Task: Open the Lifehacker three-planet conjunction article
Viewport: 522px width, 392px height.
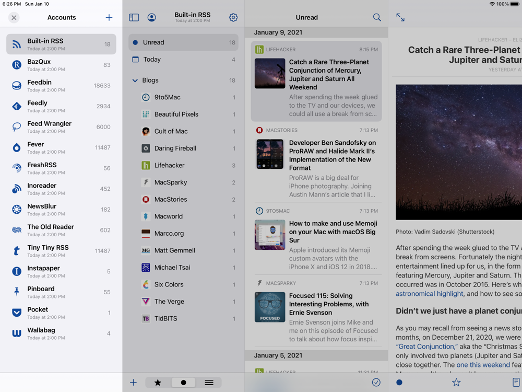Action: 316,82
